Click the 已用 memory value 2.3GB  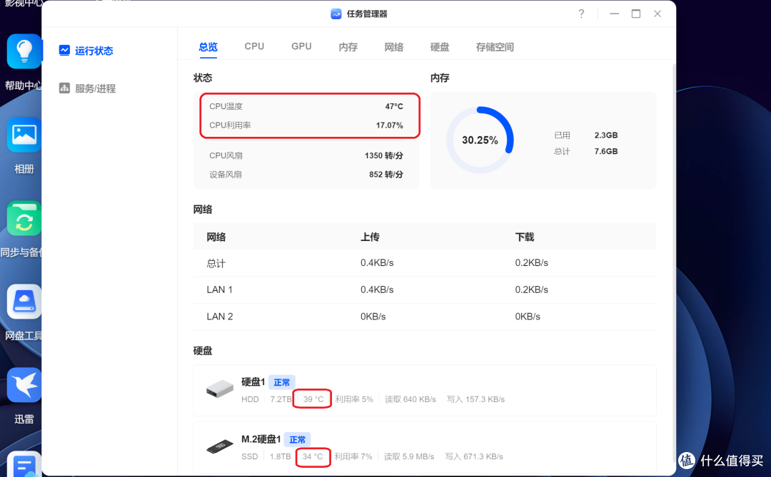click(x=606, y=135)
